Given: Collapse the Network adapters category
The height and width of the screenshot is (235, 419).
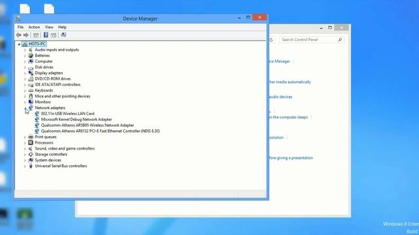Looking at the screenshot, I should (25, 108).
